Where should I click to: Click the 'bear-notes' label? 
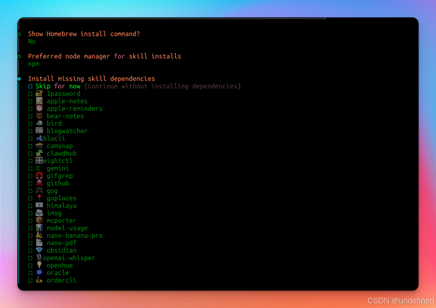pyautogui.click(x=65, y=116)
